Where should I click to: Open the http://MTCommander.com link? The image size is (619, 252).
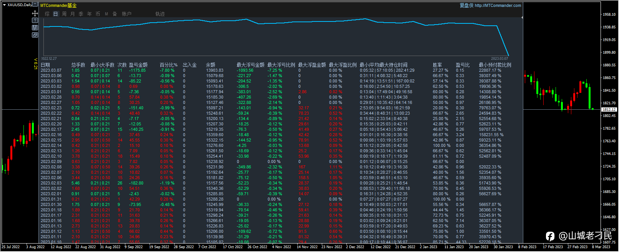[x=498, y=5]
